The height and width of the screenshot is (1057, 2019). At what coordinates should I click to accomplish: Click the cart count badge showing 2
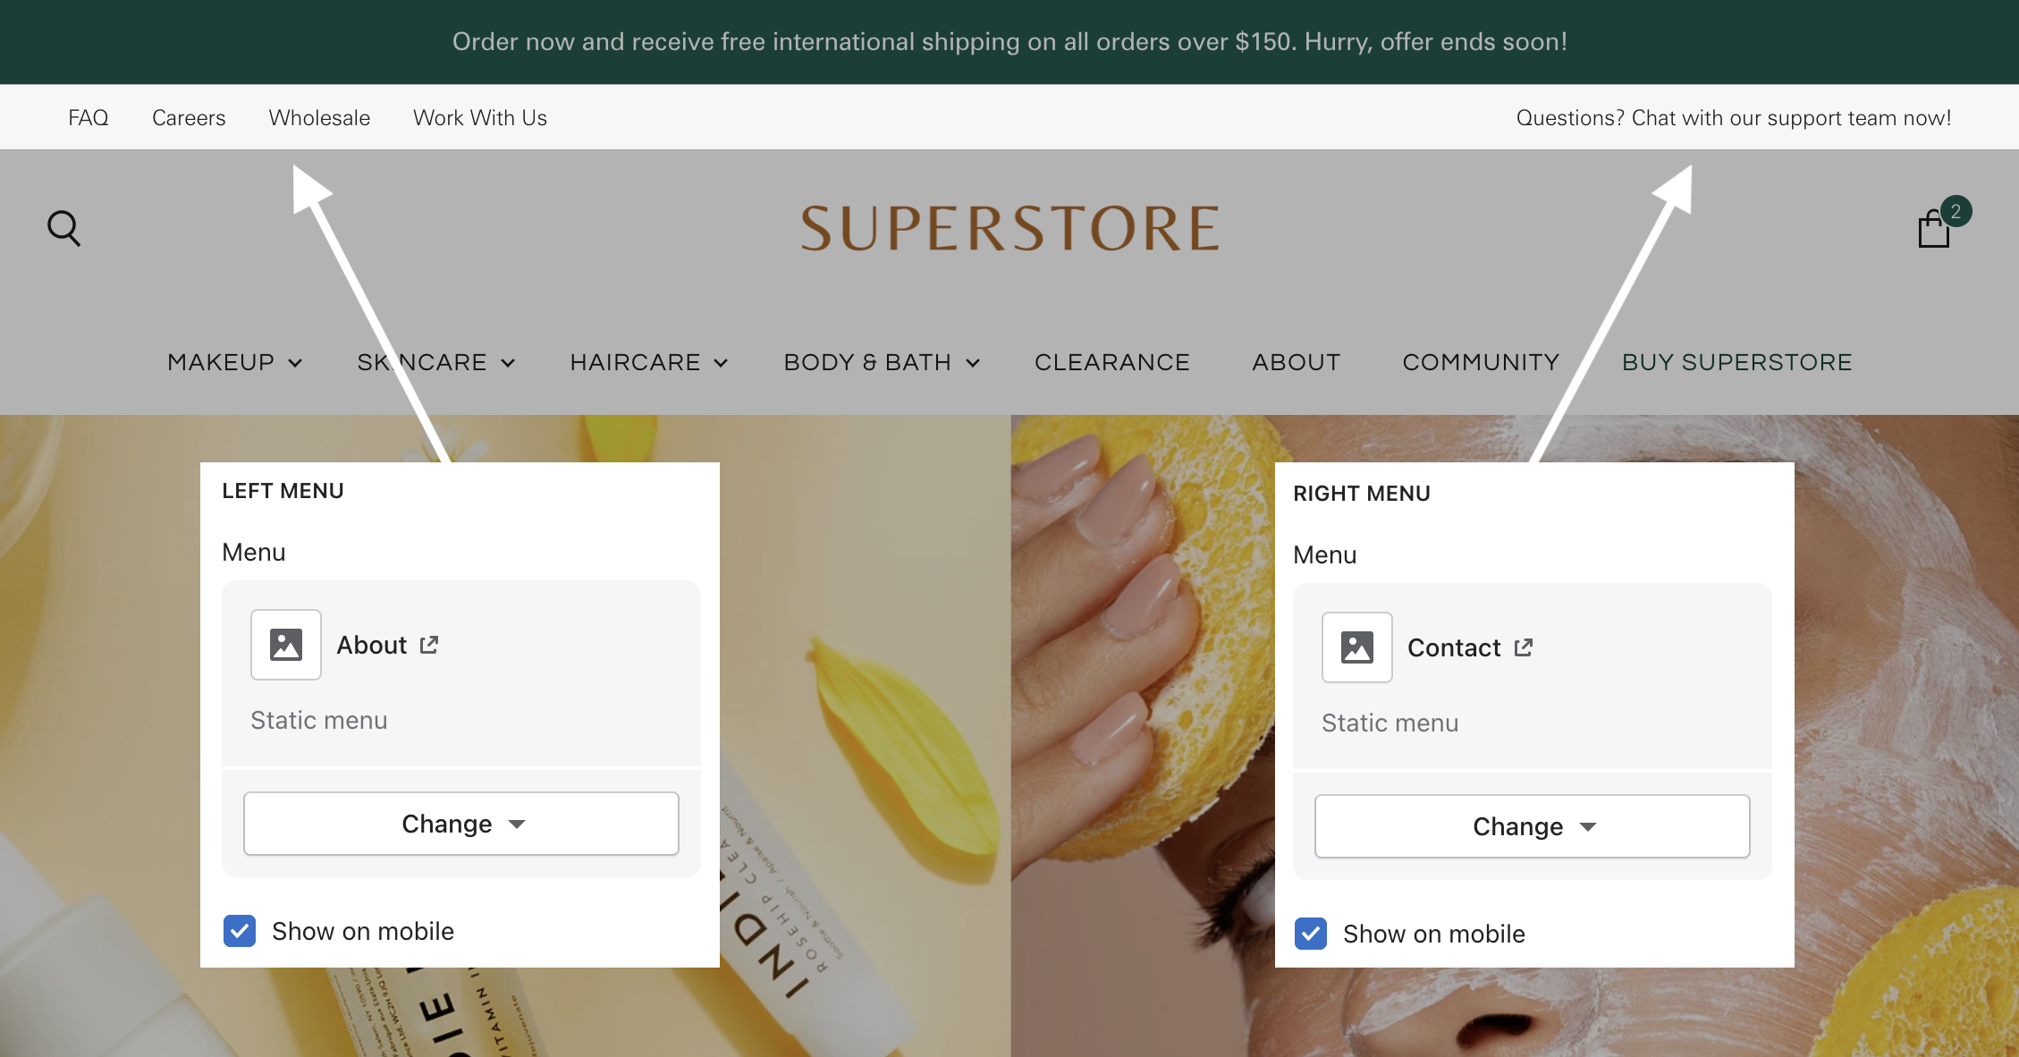(x=1956, y=211)
